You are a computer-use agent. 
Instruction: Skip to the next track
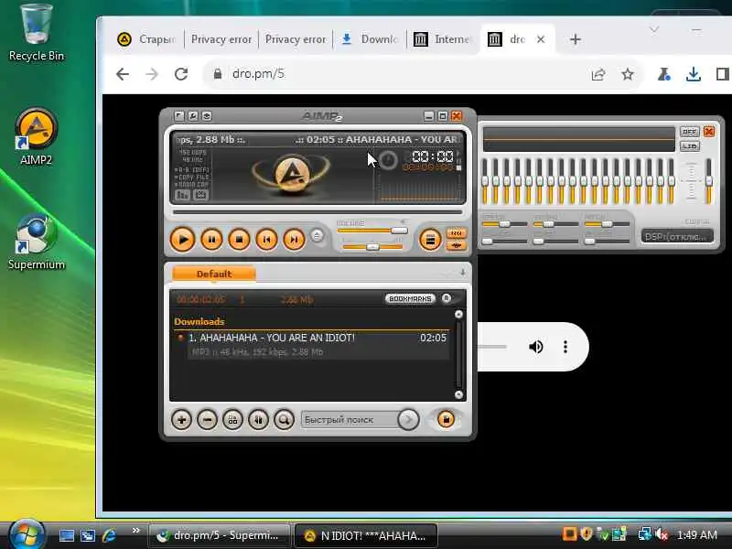tap(294, 240)
